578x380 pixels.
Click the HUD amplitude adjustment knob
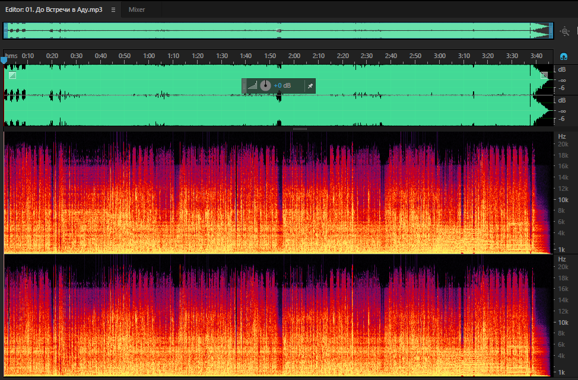click(265, 86)
